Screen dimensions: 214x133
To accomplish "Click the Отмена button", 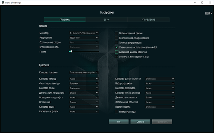I will [x=140, y=122].
